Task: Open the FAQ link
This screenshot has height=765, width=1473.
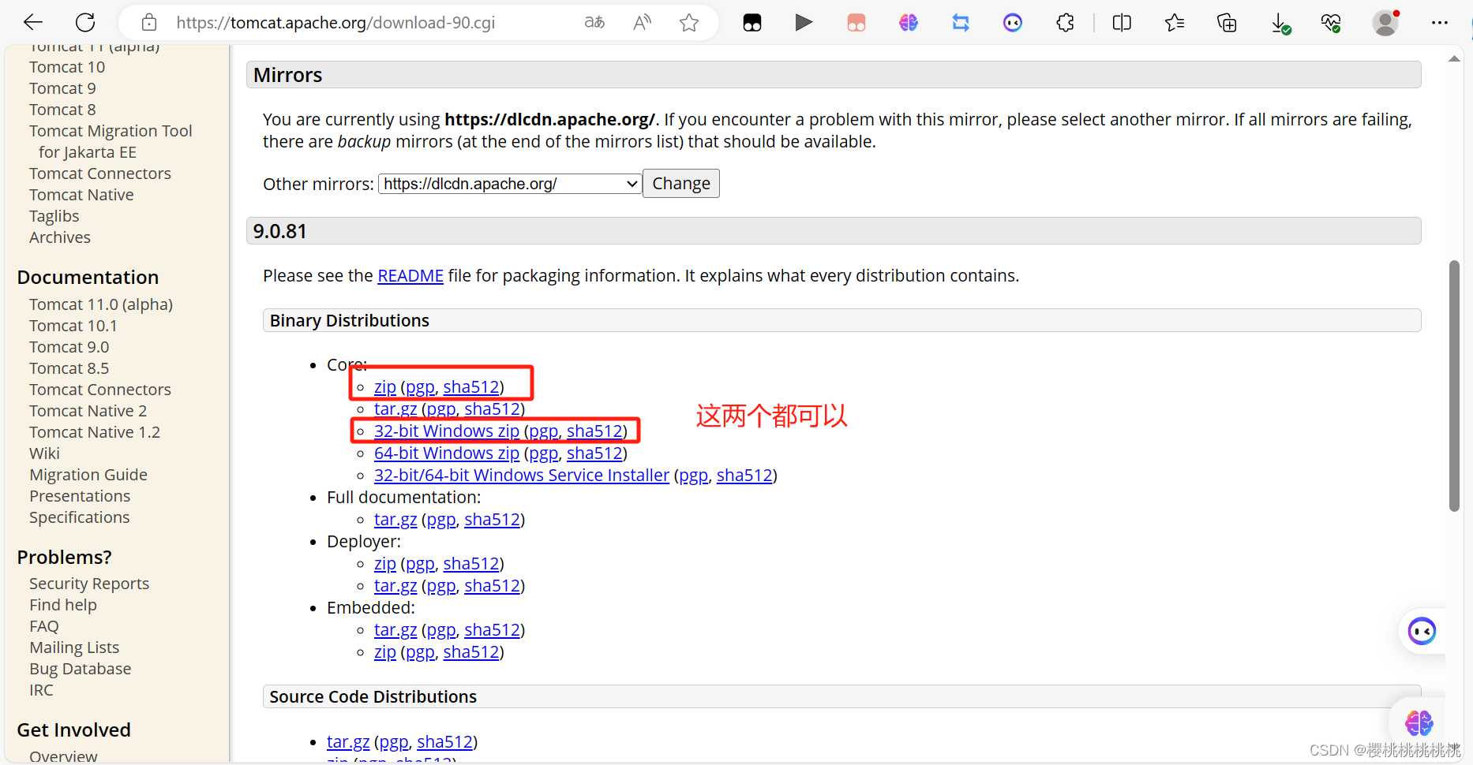Action: [x=44, y=626]
